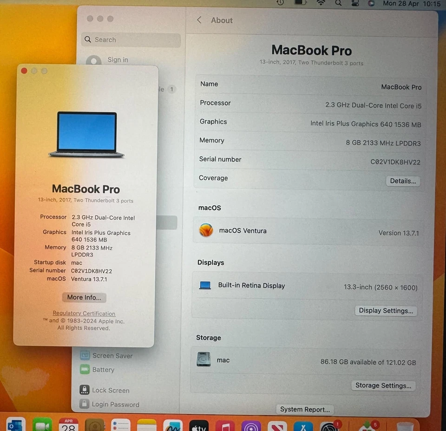Screen dimensions: 446x431
Task: Click the Search field in the sidebar
Action: point(131,40)
